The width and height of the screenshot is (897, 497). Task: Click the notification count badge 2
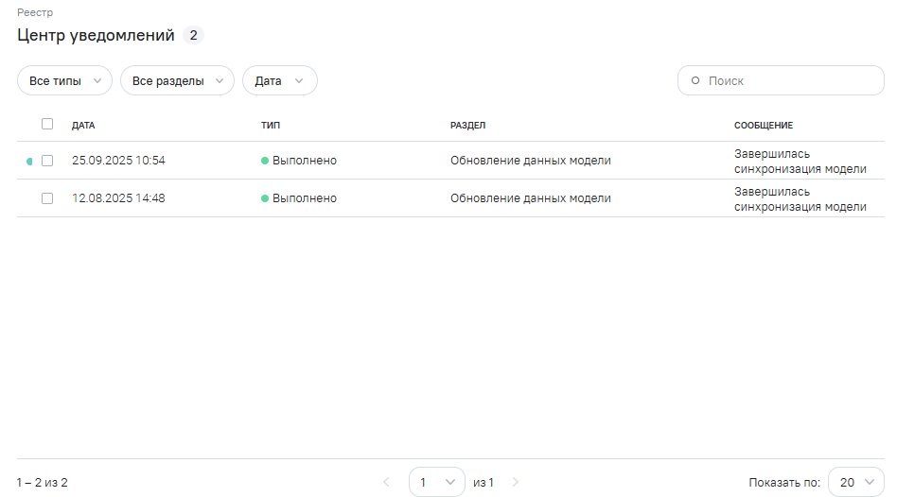pos(193,36)
